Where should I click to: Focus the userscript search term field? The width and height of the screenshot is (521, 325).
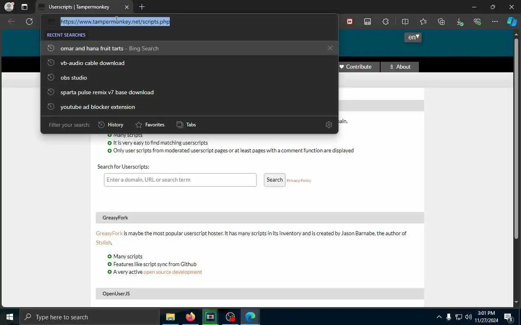pyautogui.click(x=180, y=180)
